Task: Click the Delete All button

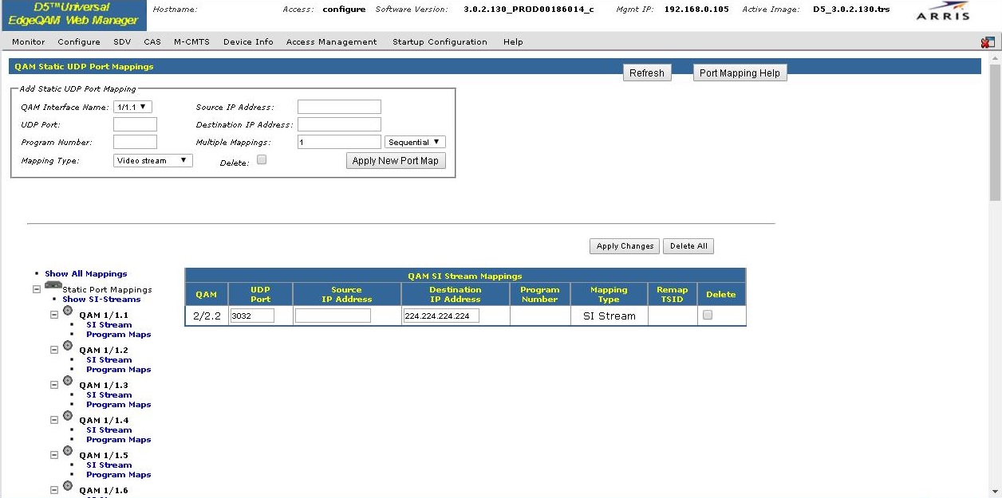Action: pyautogui.click(x=688, y=246)
